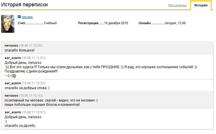Click the line пиши побольше хороших блогов

42,104
